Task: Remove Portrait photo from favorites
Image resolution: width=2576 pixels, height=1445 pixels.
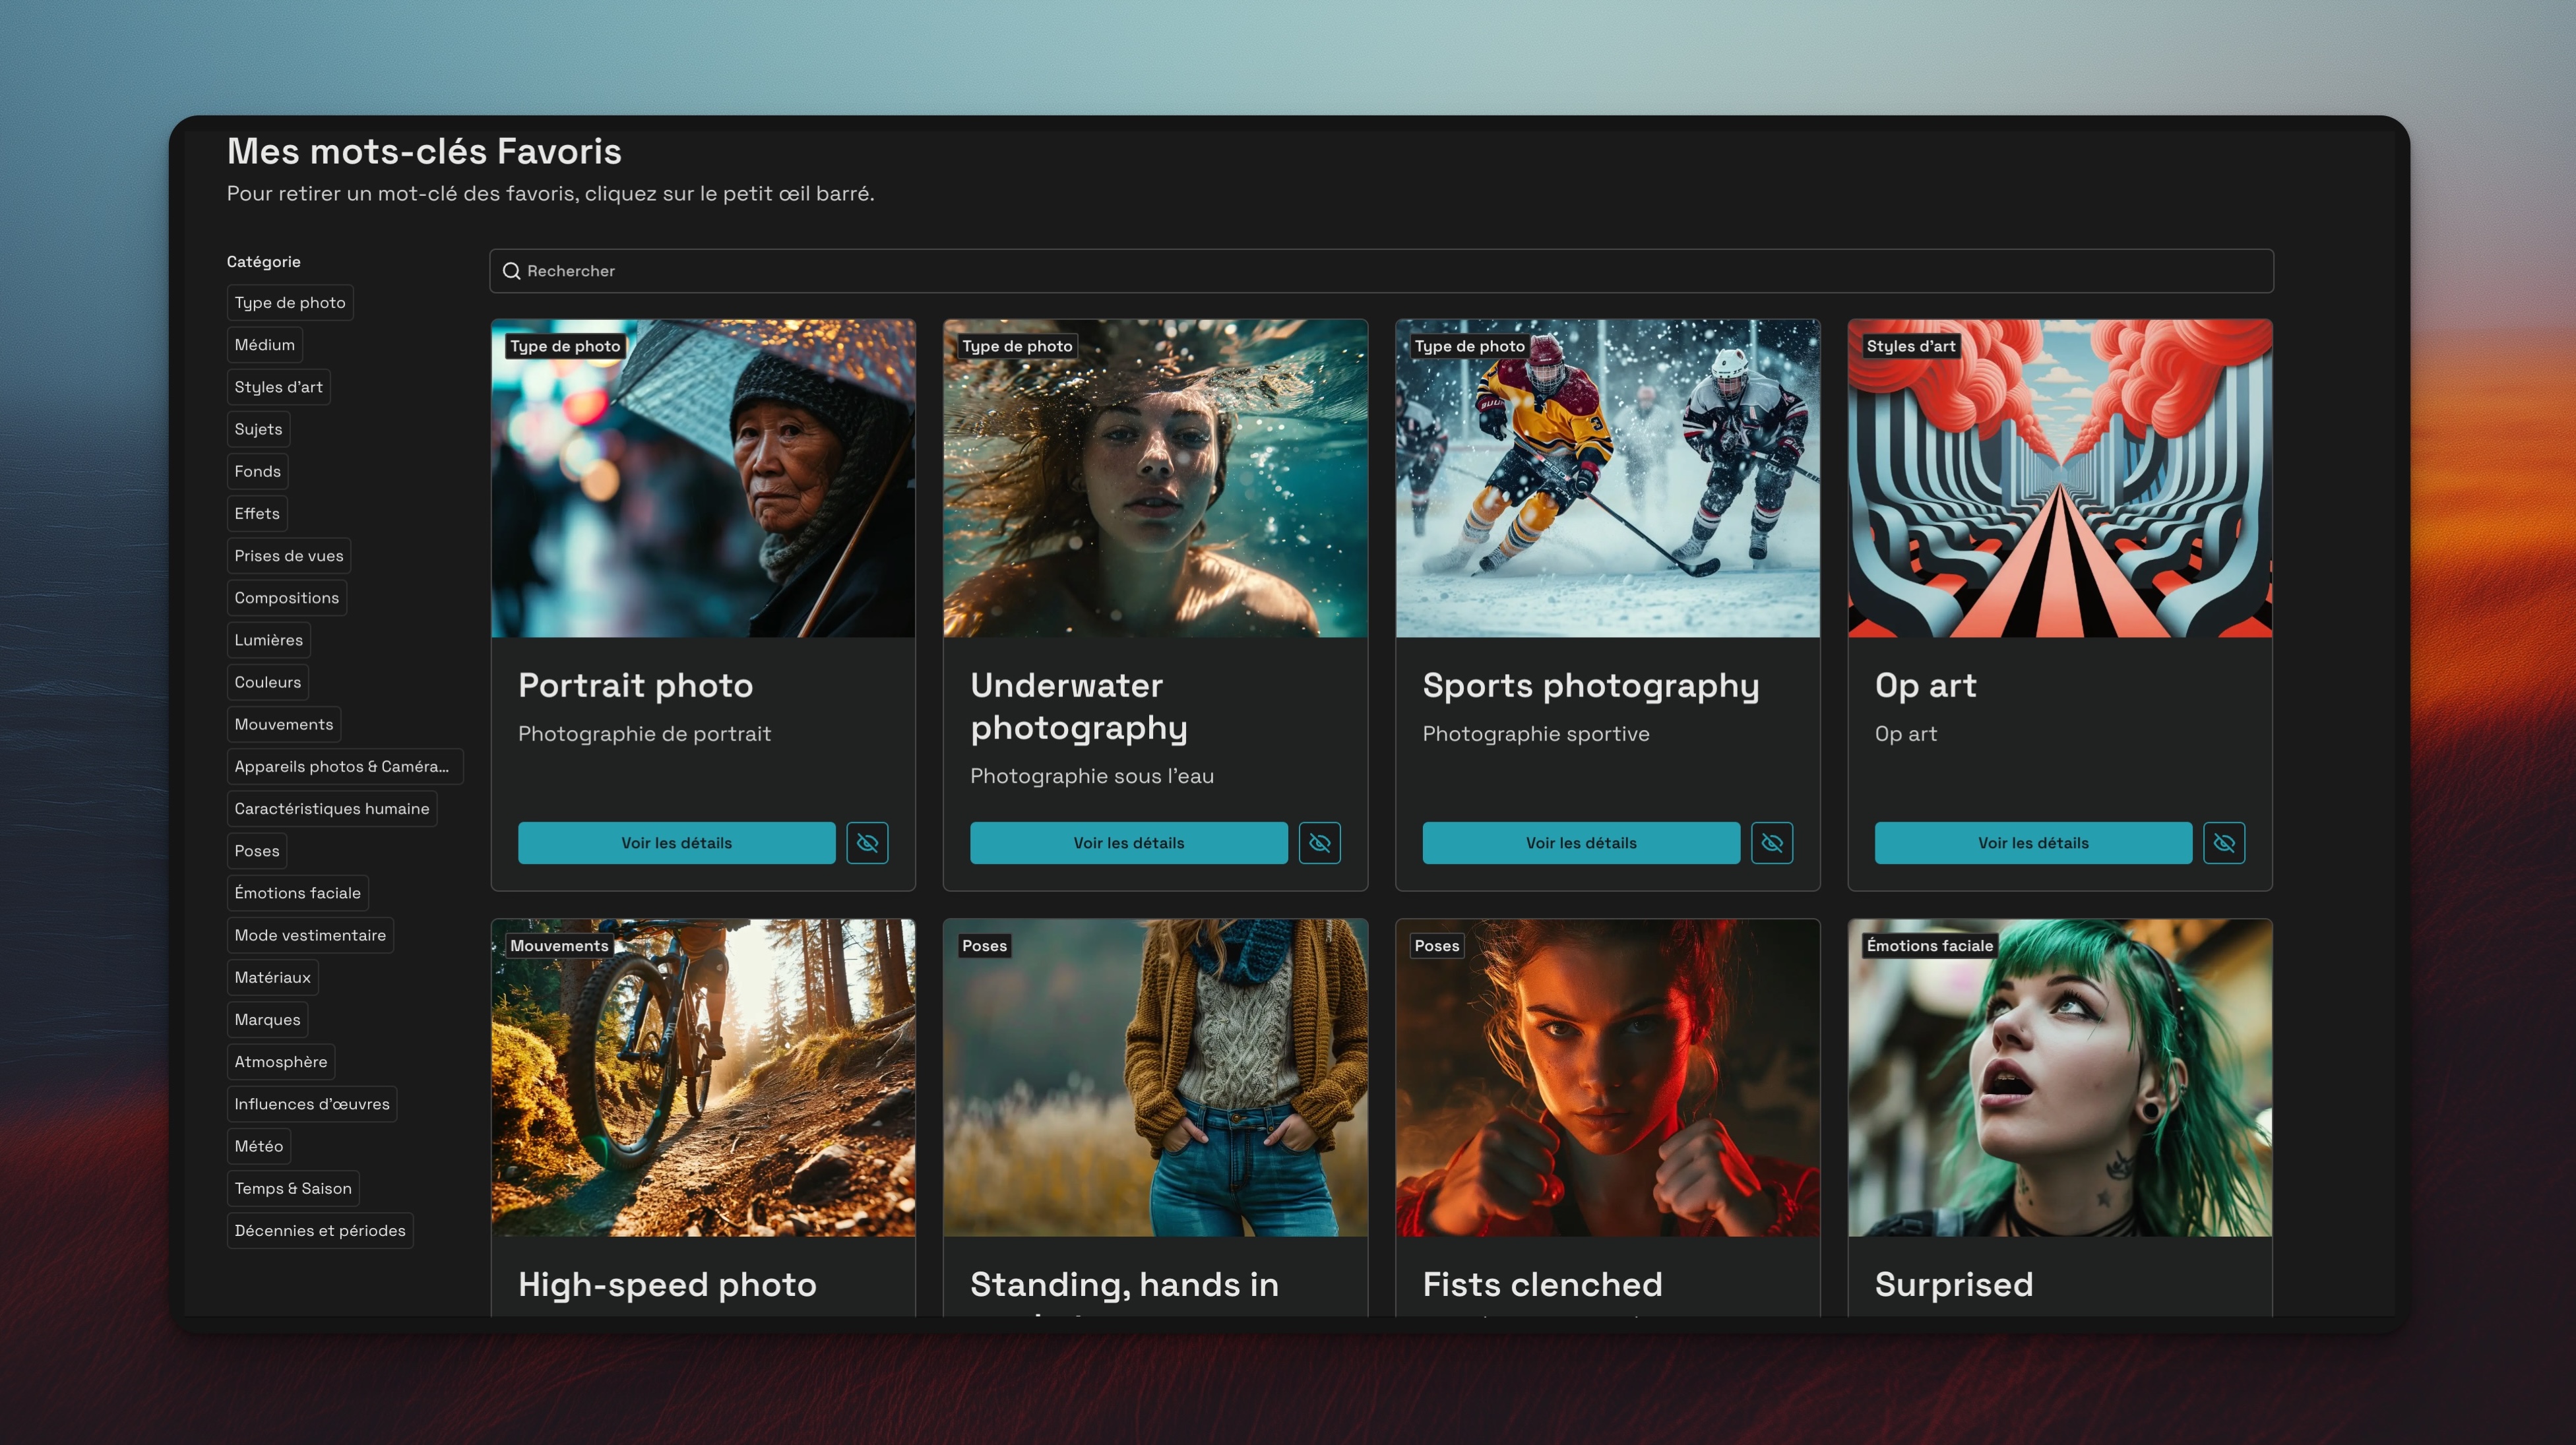Action: 867,843
